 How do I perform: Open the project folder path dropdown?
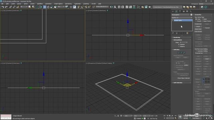[167, 7]
